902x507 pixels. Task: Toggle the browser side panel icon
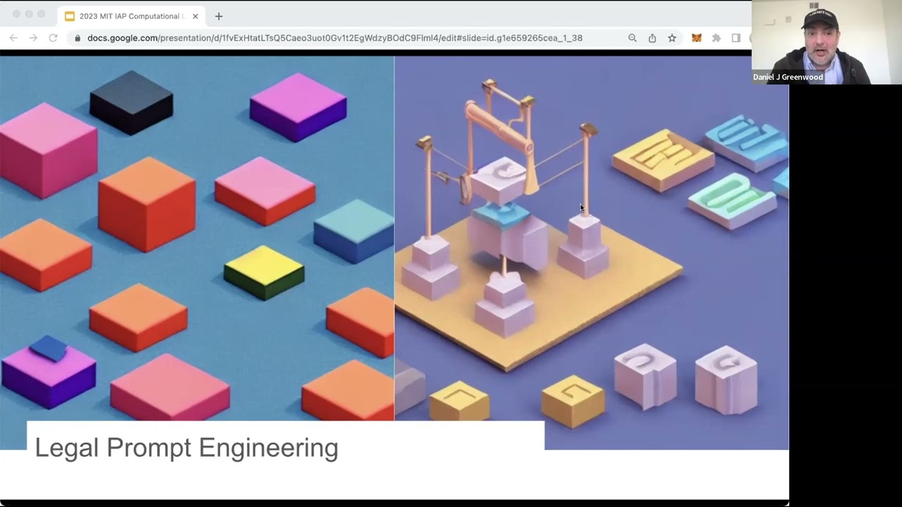[x=736, y=38]
